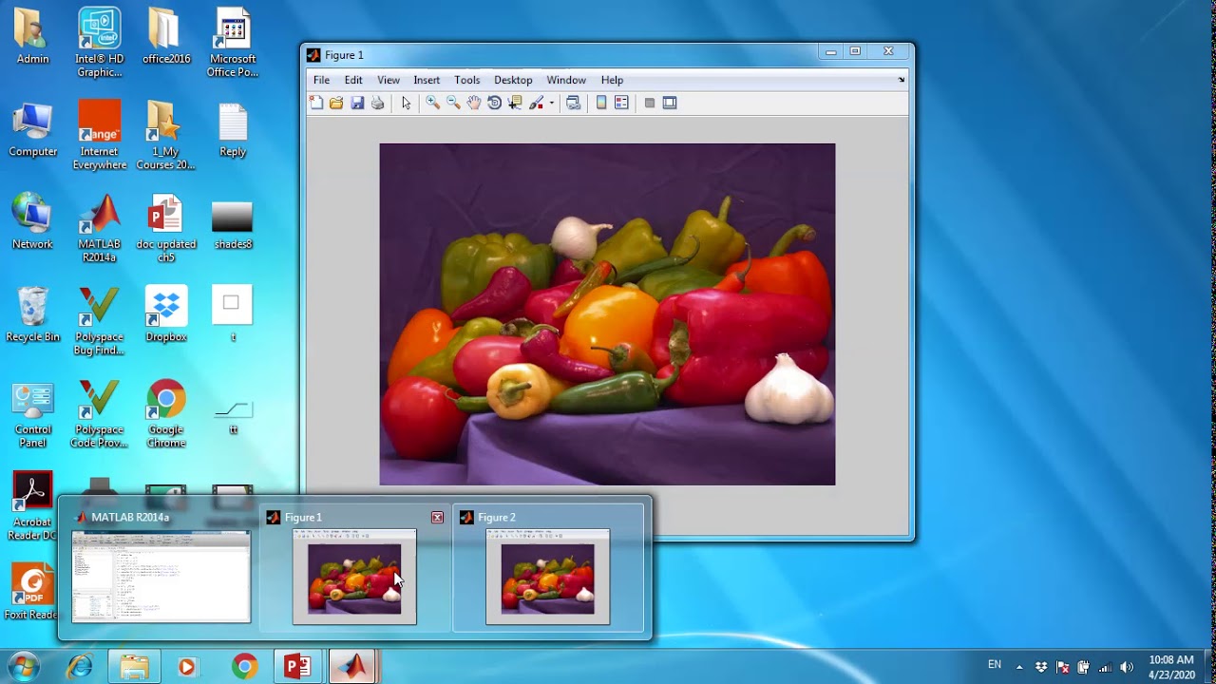
Task: Open the Windows Start menu
Action: (x=23, y=666)
